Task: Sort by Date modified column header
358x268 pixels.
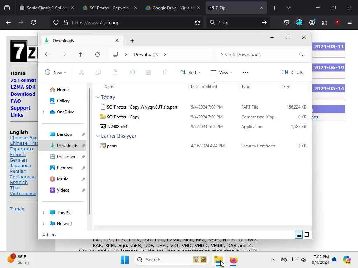Action: pos(204,87)
